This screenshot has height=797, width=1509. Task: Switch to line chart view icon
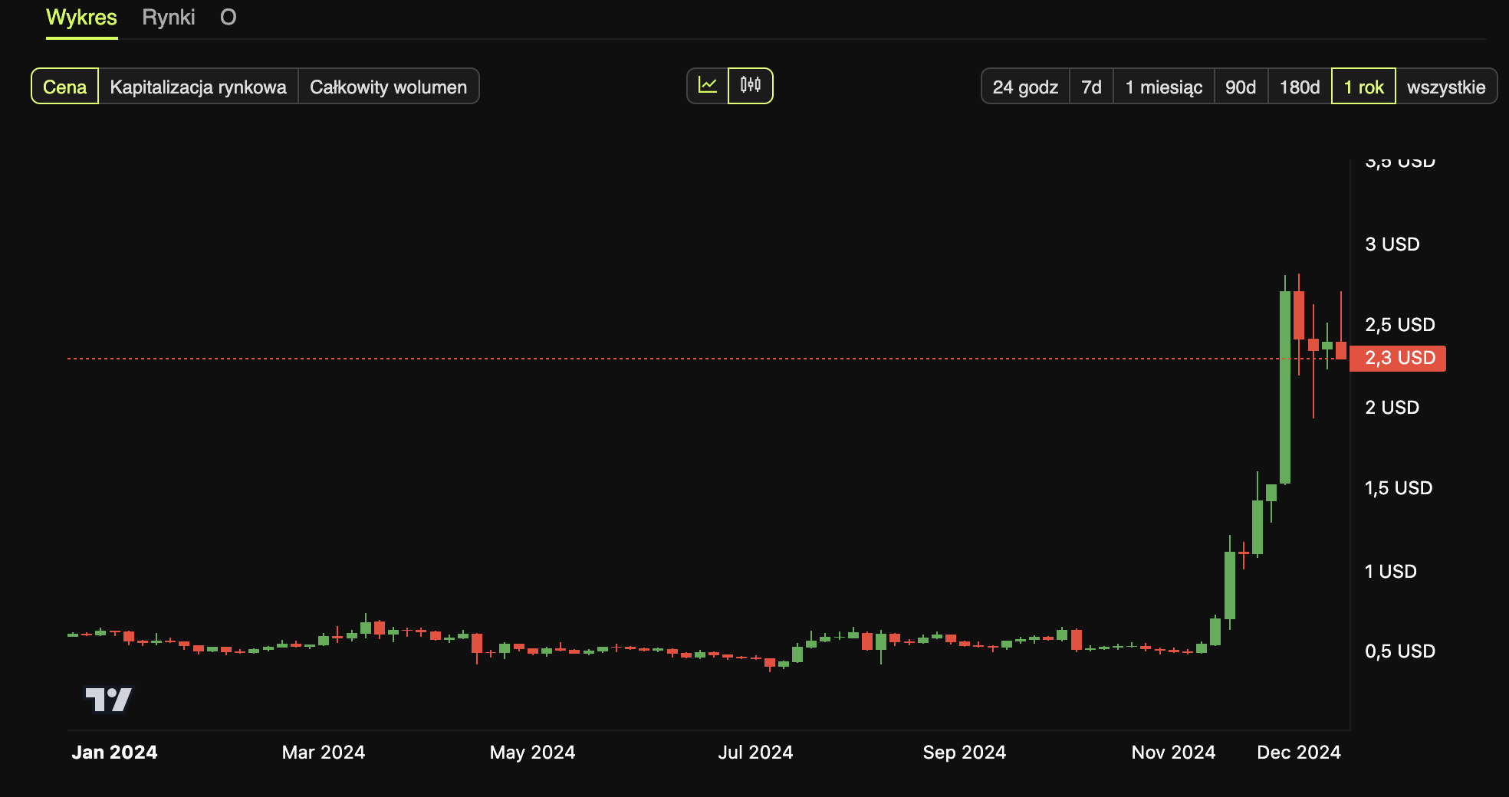point(707,86)
